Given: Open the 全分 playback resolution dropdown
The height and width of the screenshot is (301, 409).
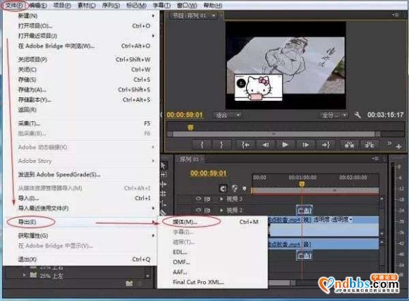Looking at the screenshot, I should [334, 115].
